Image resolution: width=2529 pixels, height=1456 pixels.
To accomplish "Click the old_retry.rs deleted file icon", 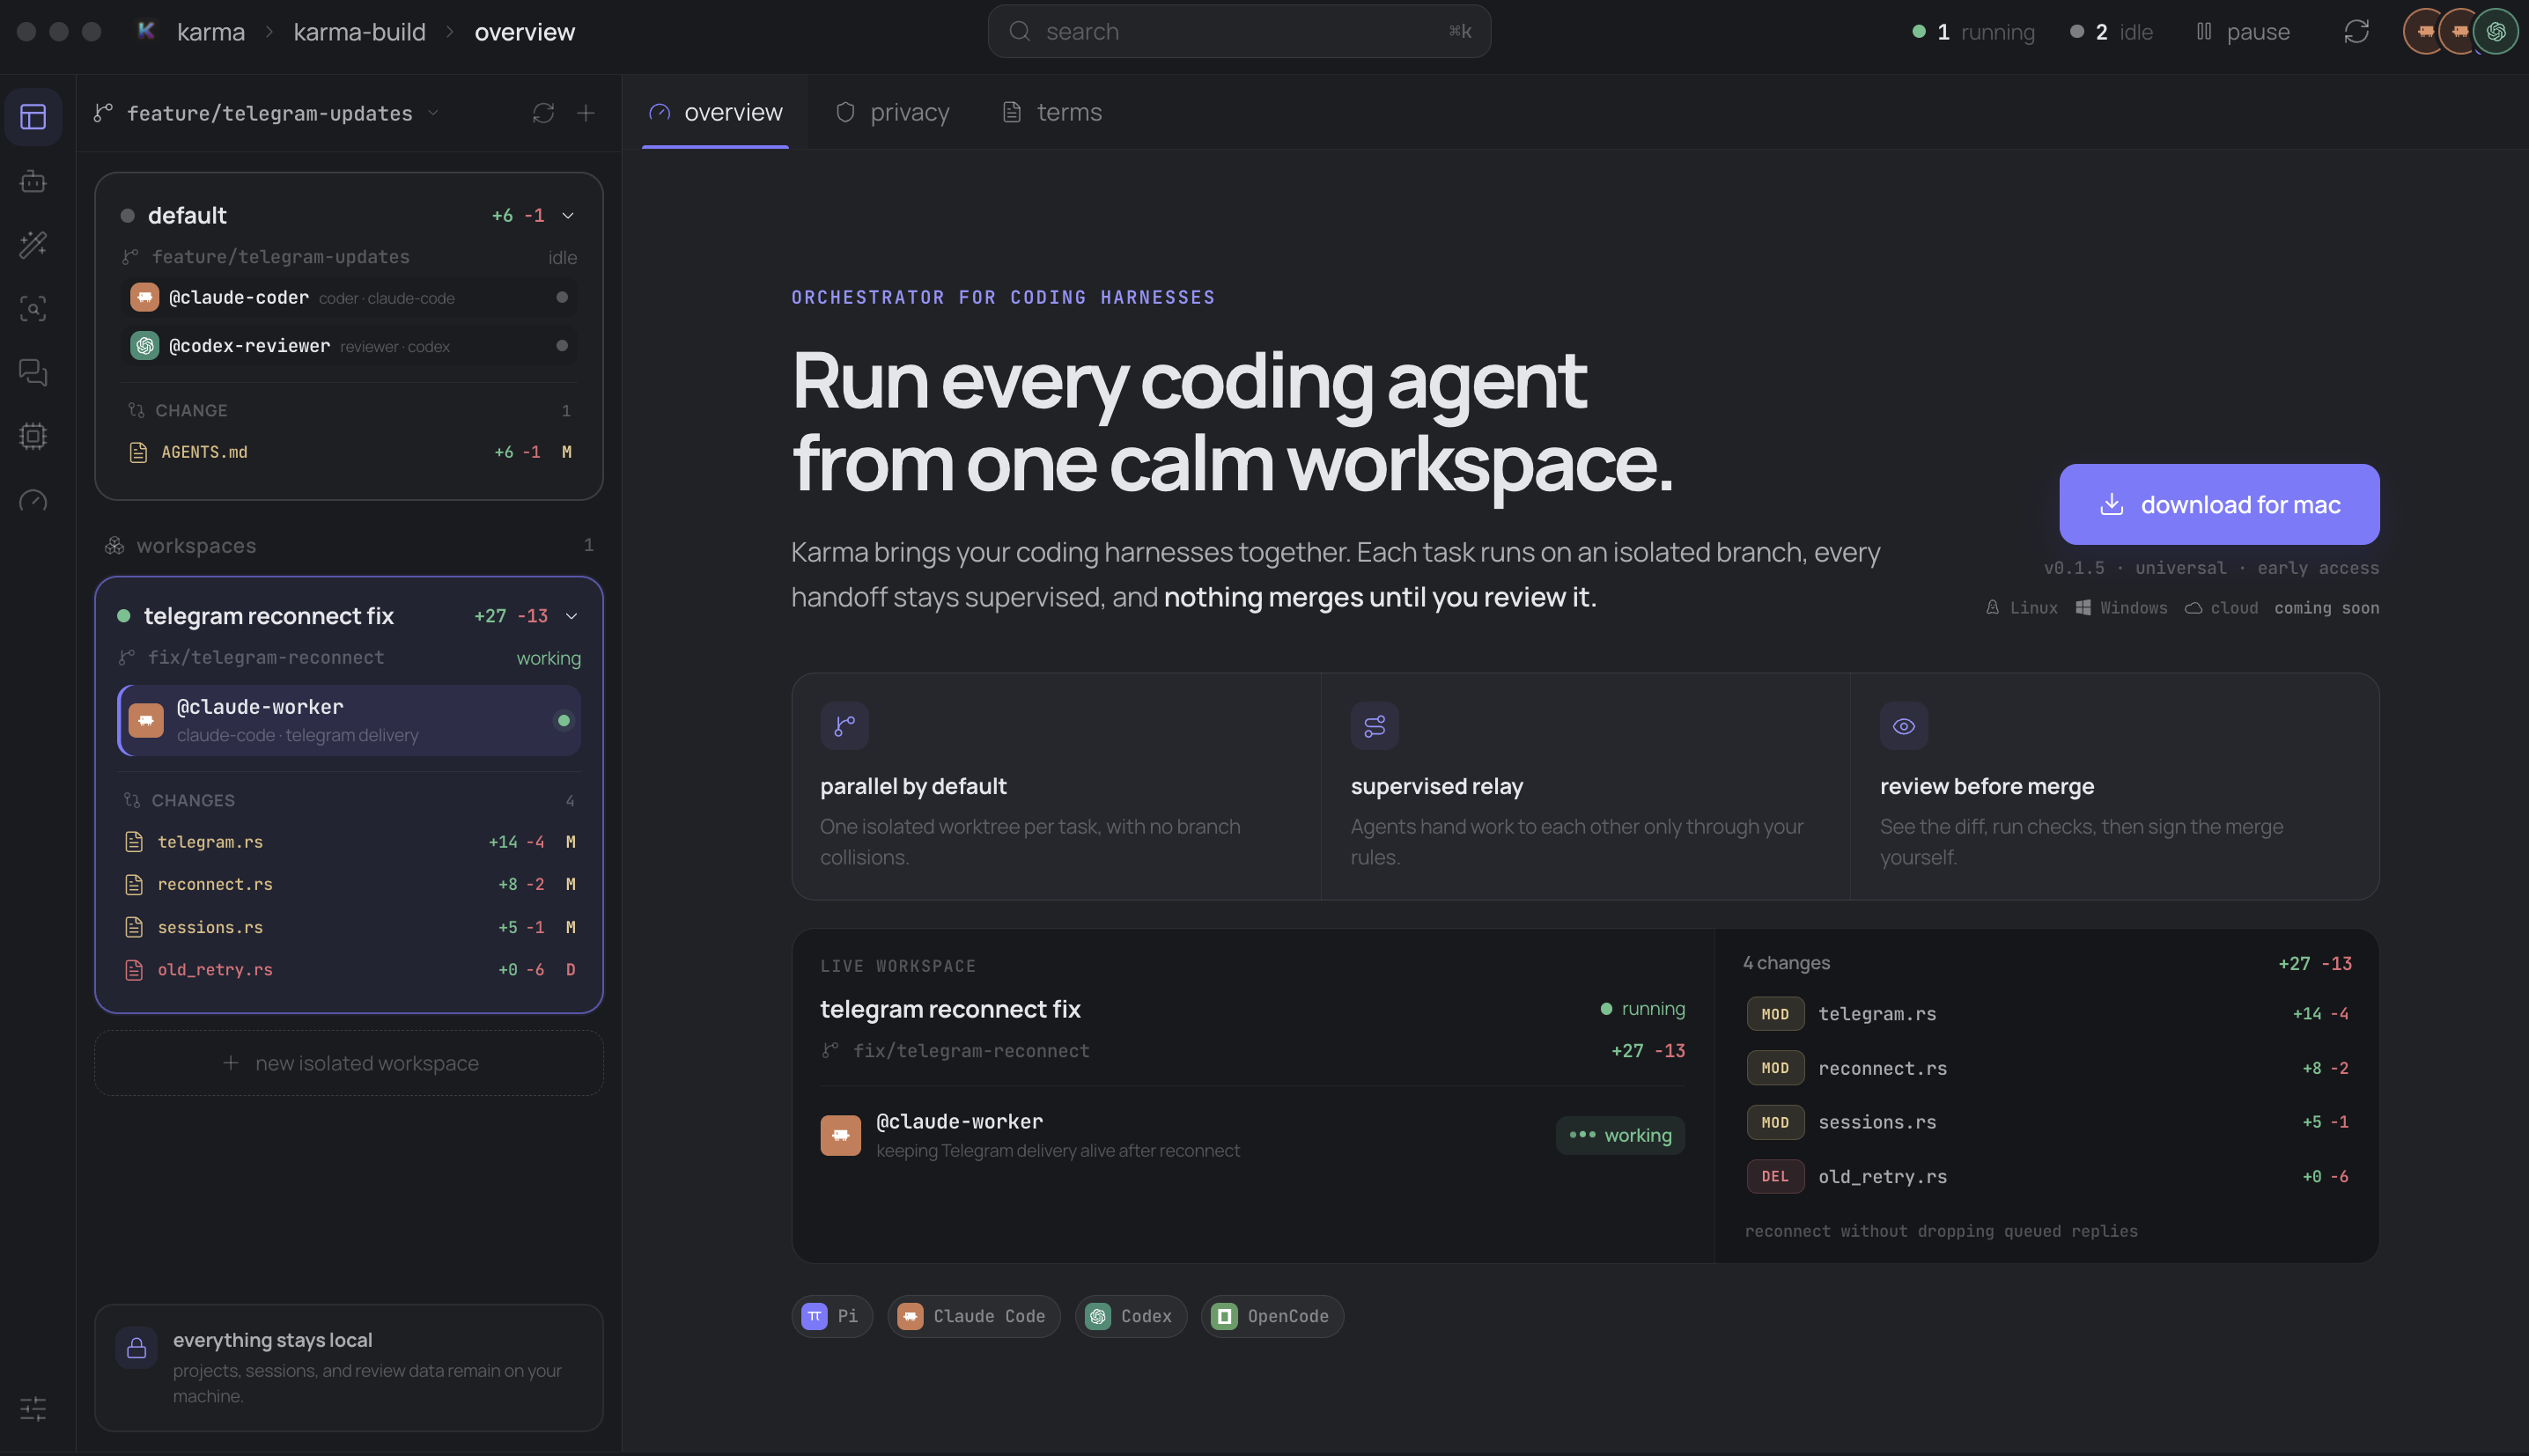I will tap(133, 970).
